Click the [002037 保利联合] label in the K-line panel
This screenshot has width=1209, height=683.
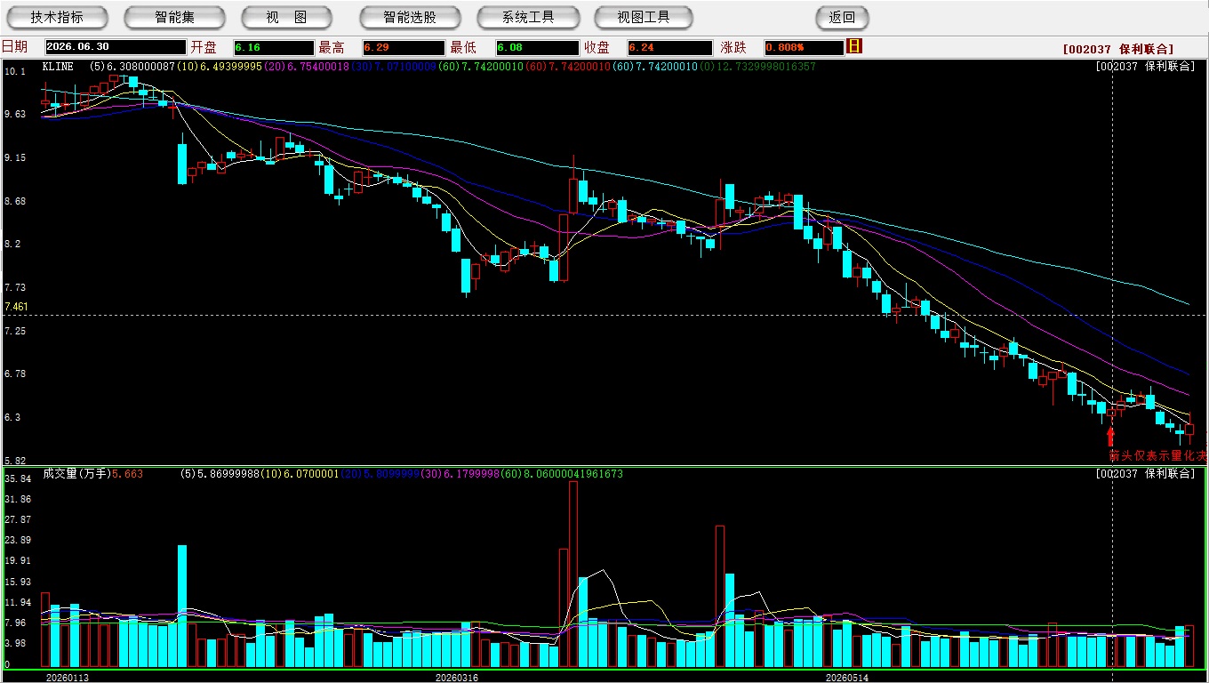click(1146, 67)
